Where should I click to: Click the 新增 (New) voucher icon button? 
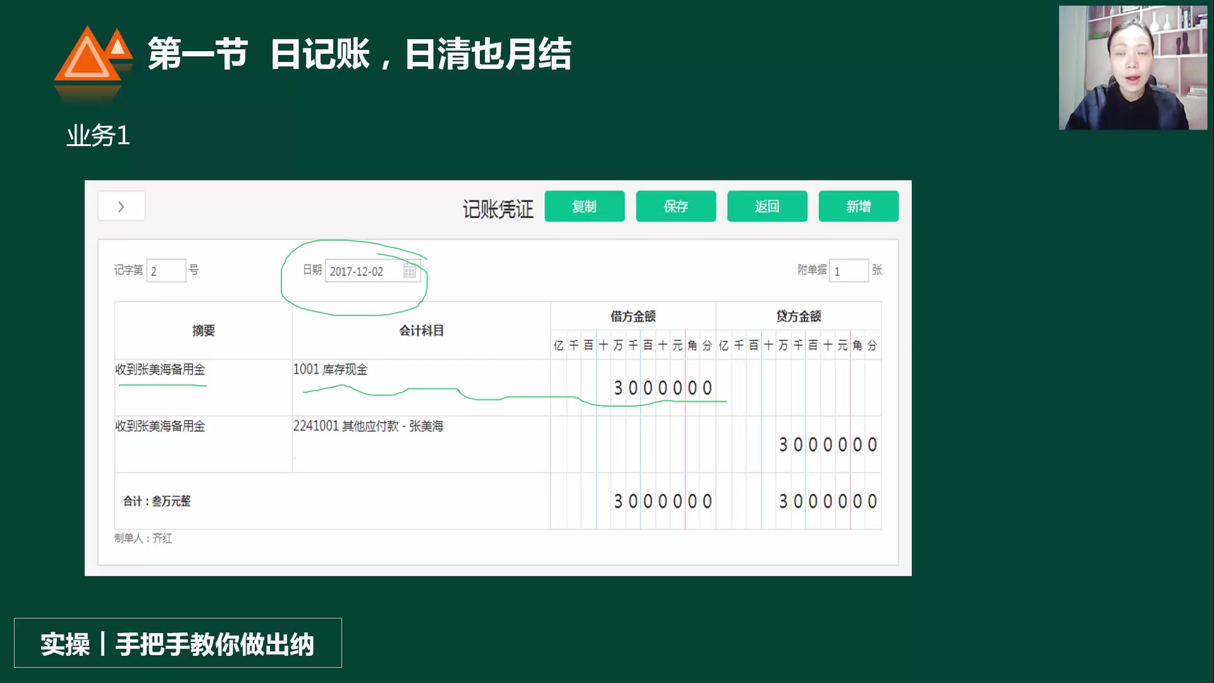(x=859, y=206)
